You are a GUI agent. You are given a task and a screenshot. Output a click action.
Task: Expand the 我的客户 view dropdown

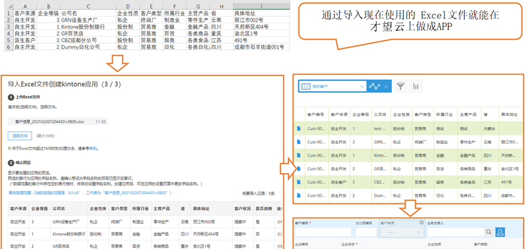point(361,86)
